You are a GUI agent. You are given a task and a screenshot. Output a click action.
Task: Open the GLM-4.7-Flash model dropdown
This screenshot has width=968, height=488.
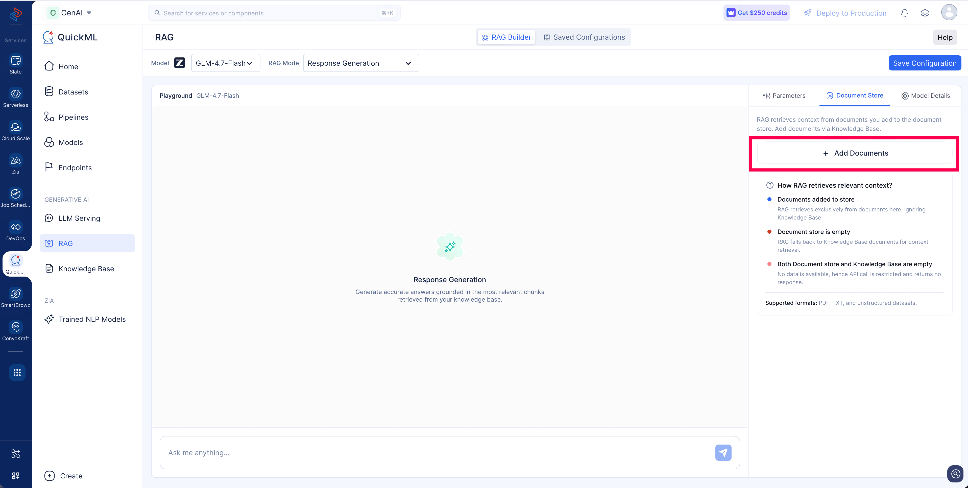tap(226, 63)
